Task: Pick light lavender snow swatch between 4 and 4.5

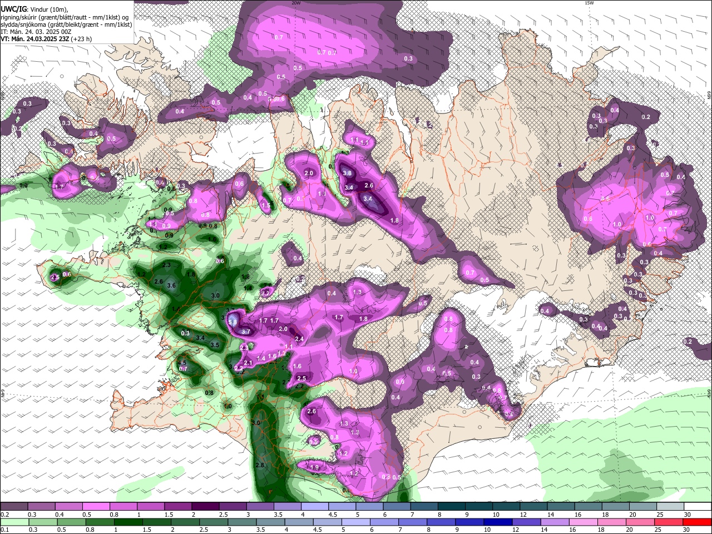Action: point(314,507)
